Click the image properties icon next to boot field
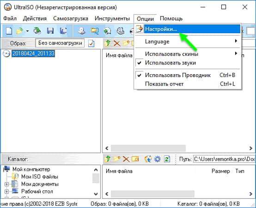Viewport: 256px width, 208px height. coord(91,43)
